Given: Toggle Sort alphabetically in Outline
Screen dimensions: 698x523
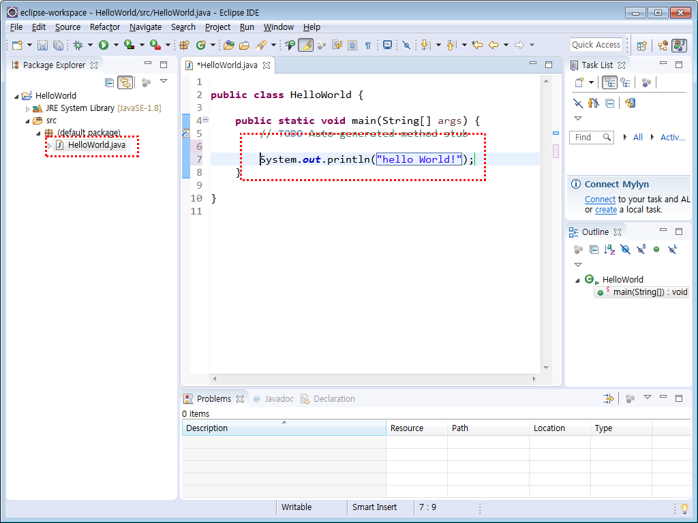Looking at the screenshot, I should [x=609, y=249].
